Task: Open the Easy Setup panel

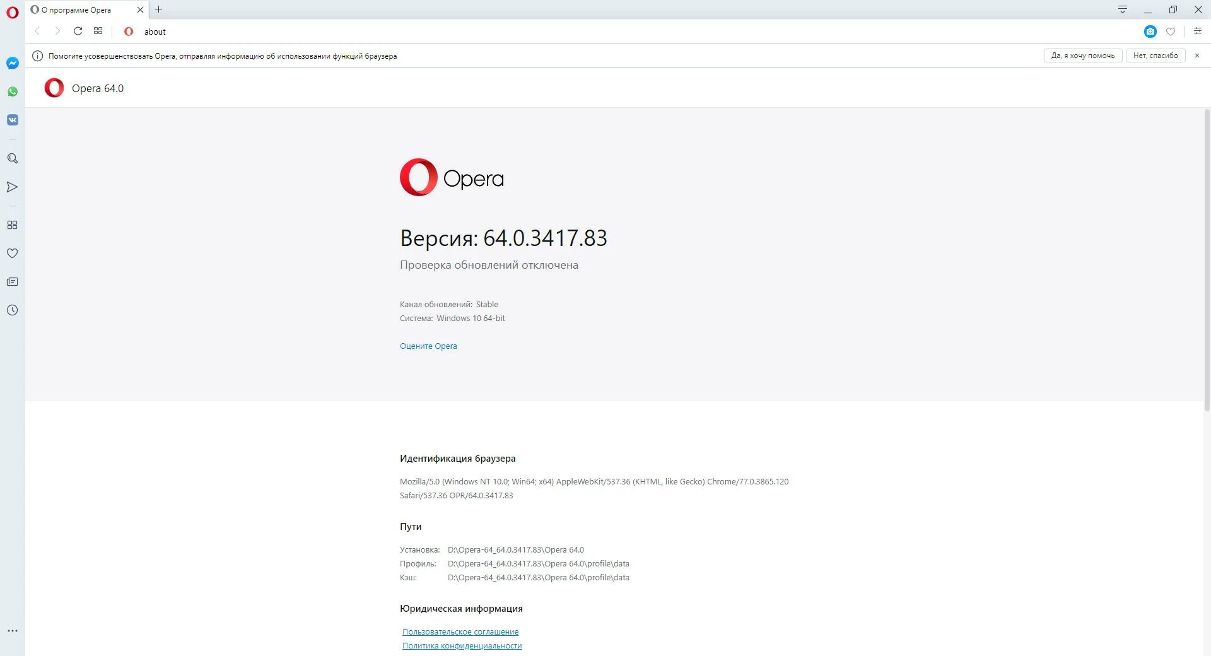Action: [1198, 31]
